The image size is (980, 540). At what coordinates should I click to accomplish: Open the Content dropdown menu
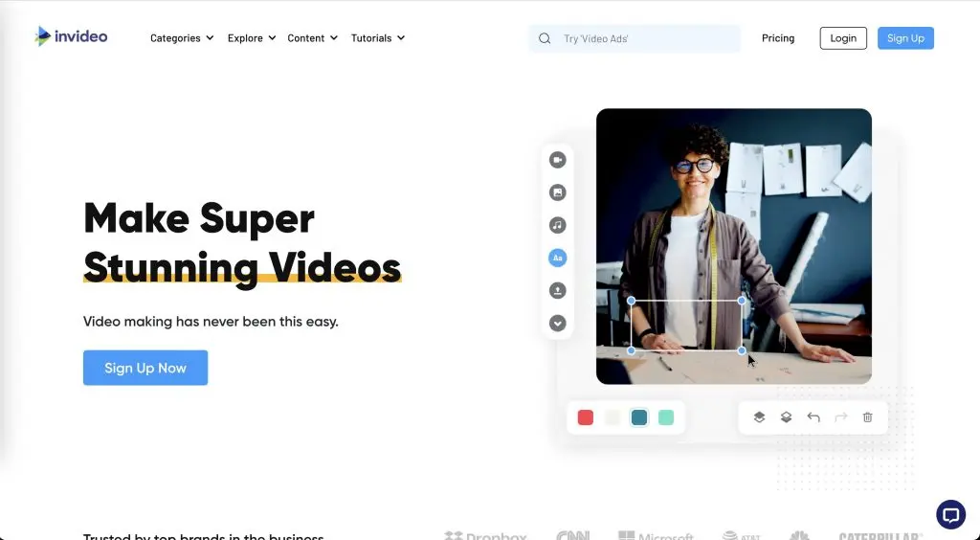[x=312, y=38]
